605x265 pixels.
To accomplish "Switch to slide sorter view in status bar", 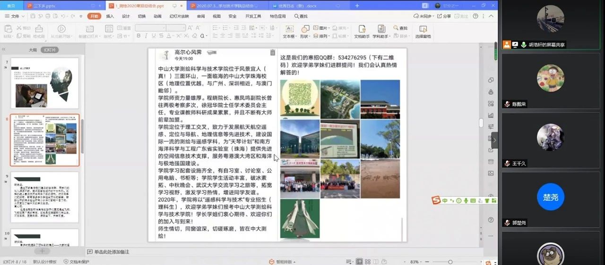I will pos(369,262).
